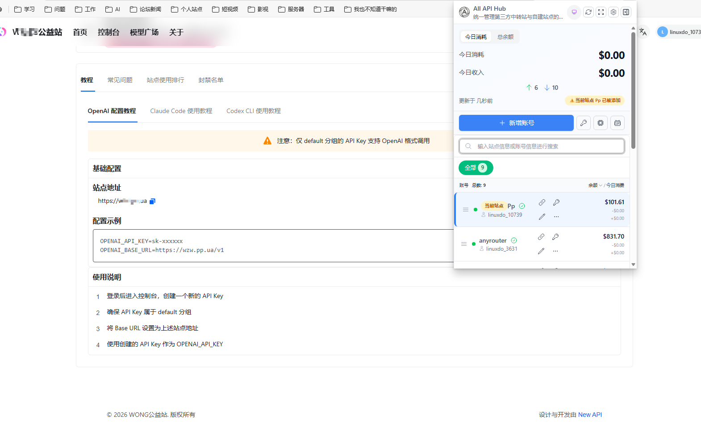The width and height of the screenshot is (701, 445).
Task: Click the key icon next to 新增账号
Action: 583,123
